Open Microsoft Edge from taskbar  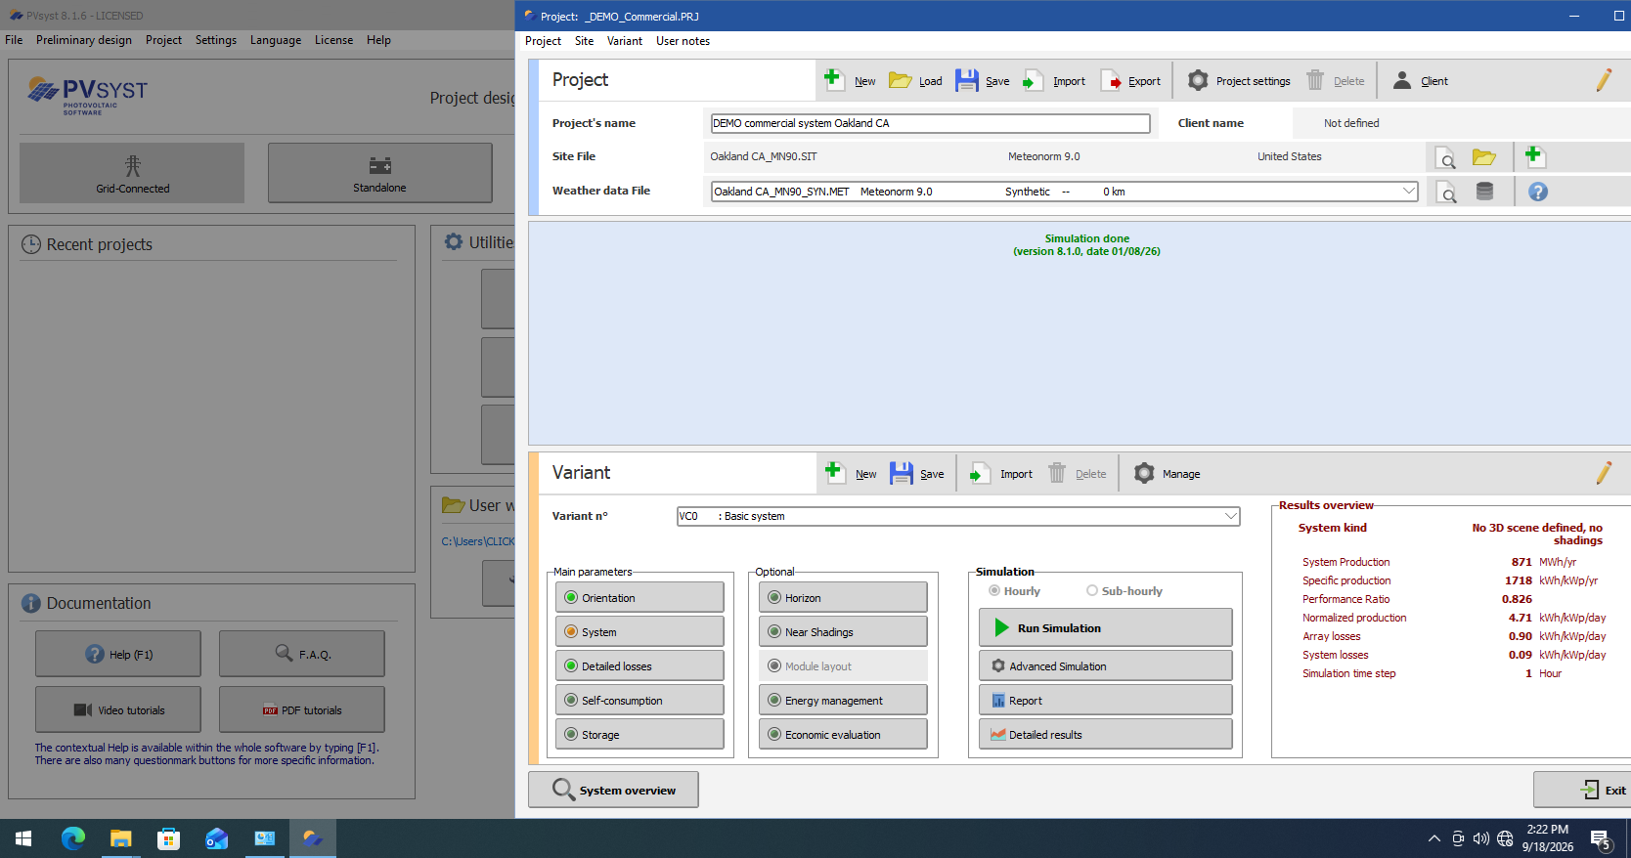pos(73,838)
